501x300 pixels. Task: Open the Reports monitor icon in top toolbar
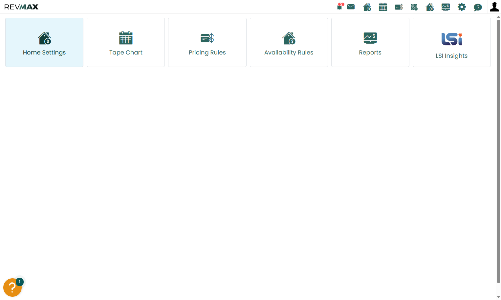(446, 7)
